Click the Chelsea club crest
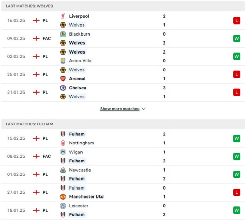The width and height of the screenshot is (247, 222). tap(63, 88)
